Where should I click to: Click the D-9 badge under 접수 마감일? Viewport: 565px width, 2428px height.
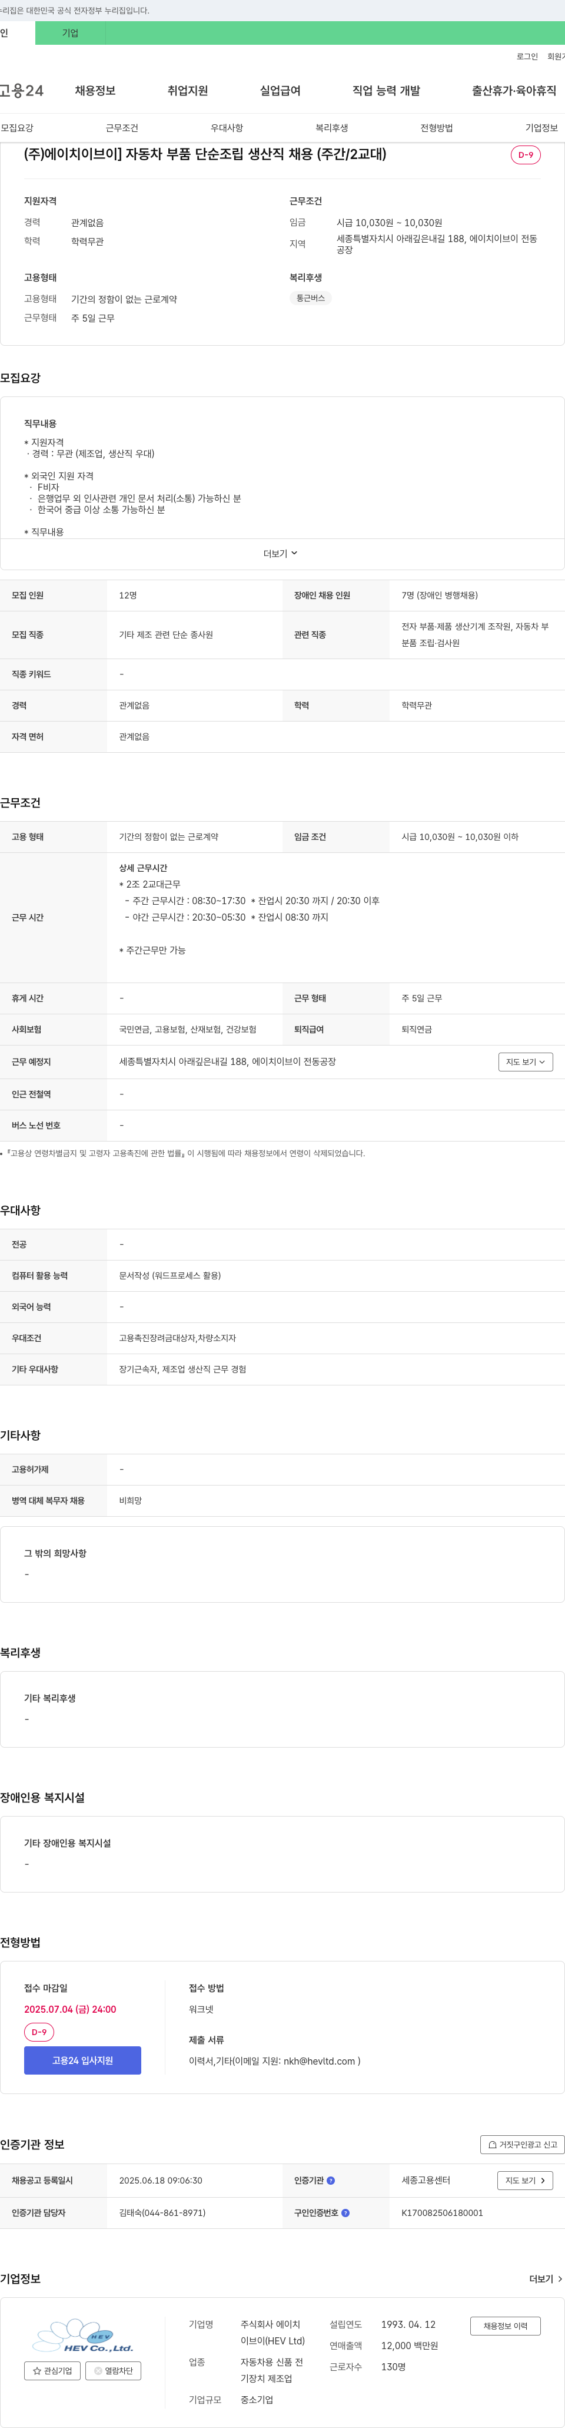pos(39,2032)
